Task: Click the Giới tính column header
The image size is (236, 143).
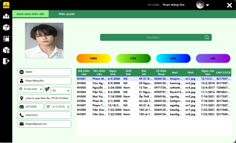Action: (128, 73)
